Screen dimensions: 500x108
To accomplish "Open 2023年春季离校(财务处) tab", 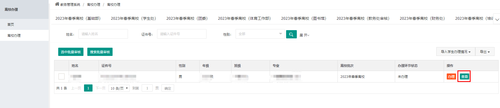I will (422, 18).
